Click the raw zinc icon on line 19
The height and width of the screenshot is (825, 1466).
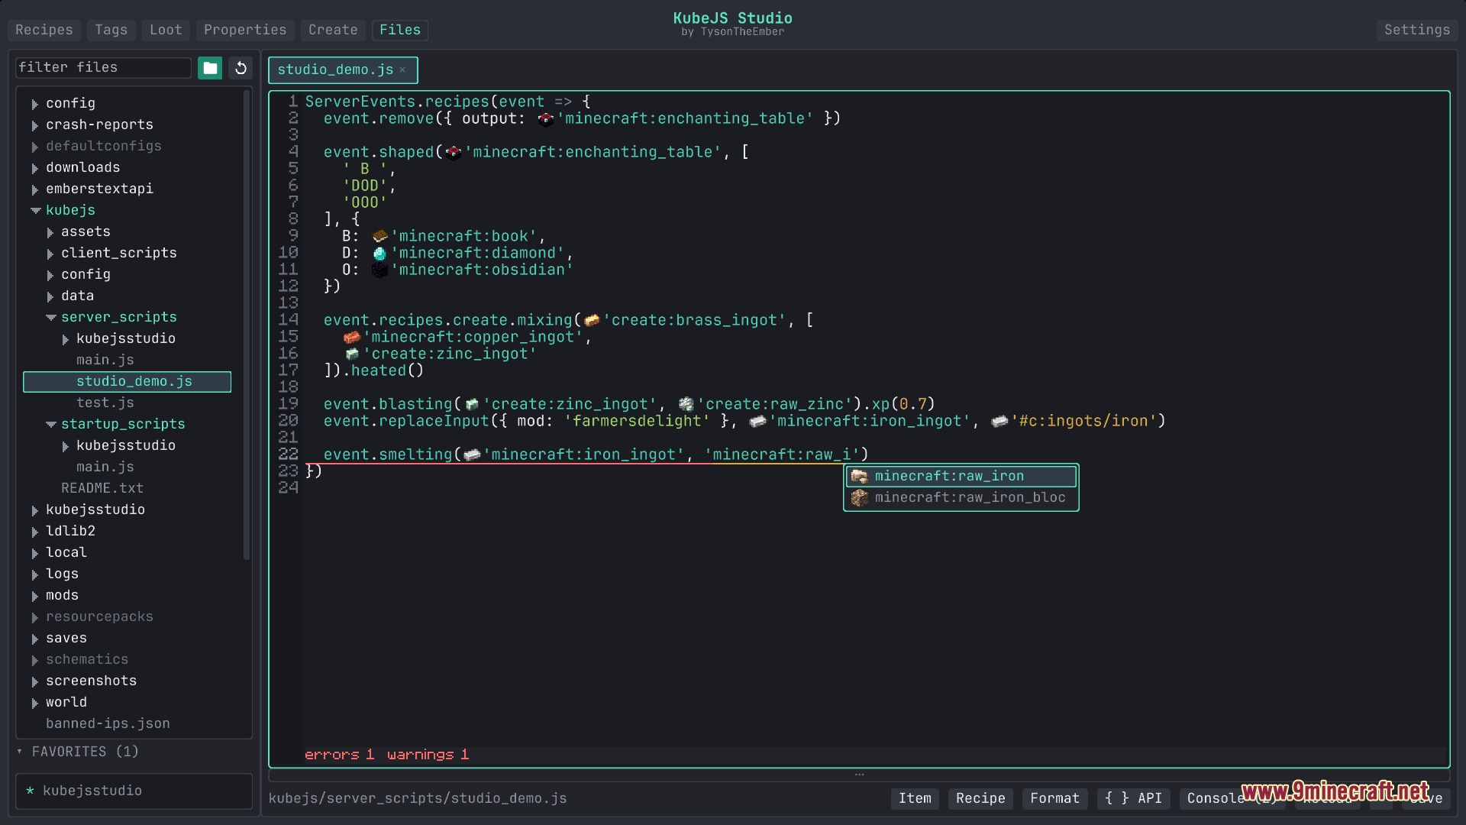tap(686, 404)
